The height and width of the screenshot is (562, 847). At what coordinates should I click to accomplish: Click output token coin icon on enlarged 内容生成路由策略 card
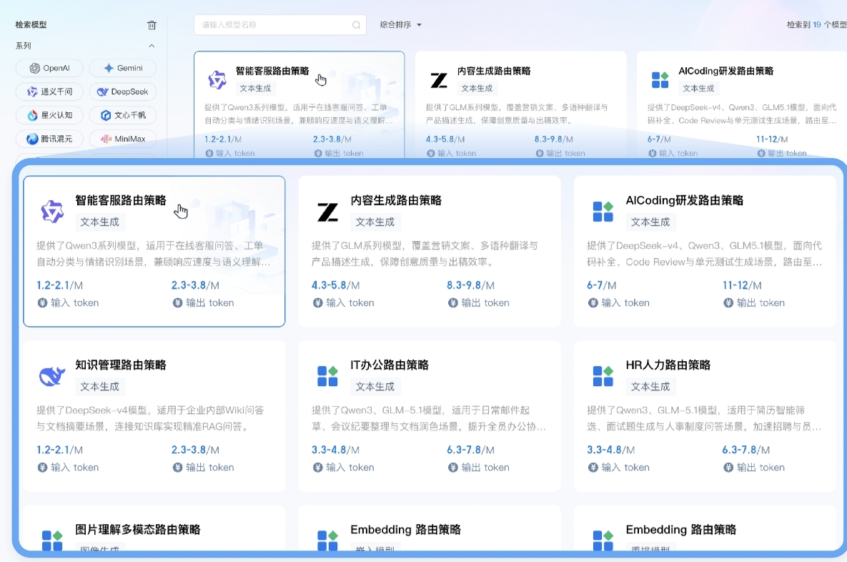[x=452, y=302]
